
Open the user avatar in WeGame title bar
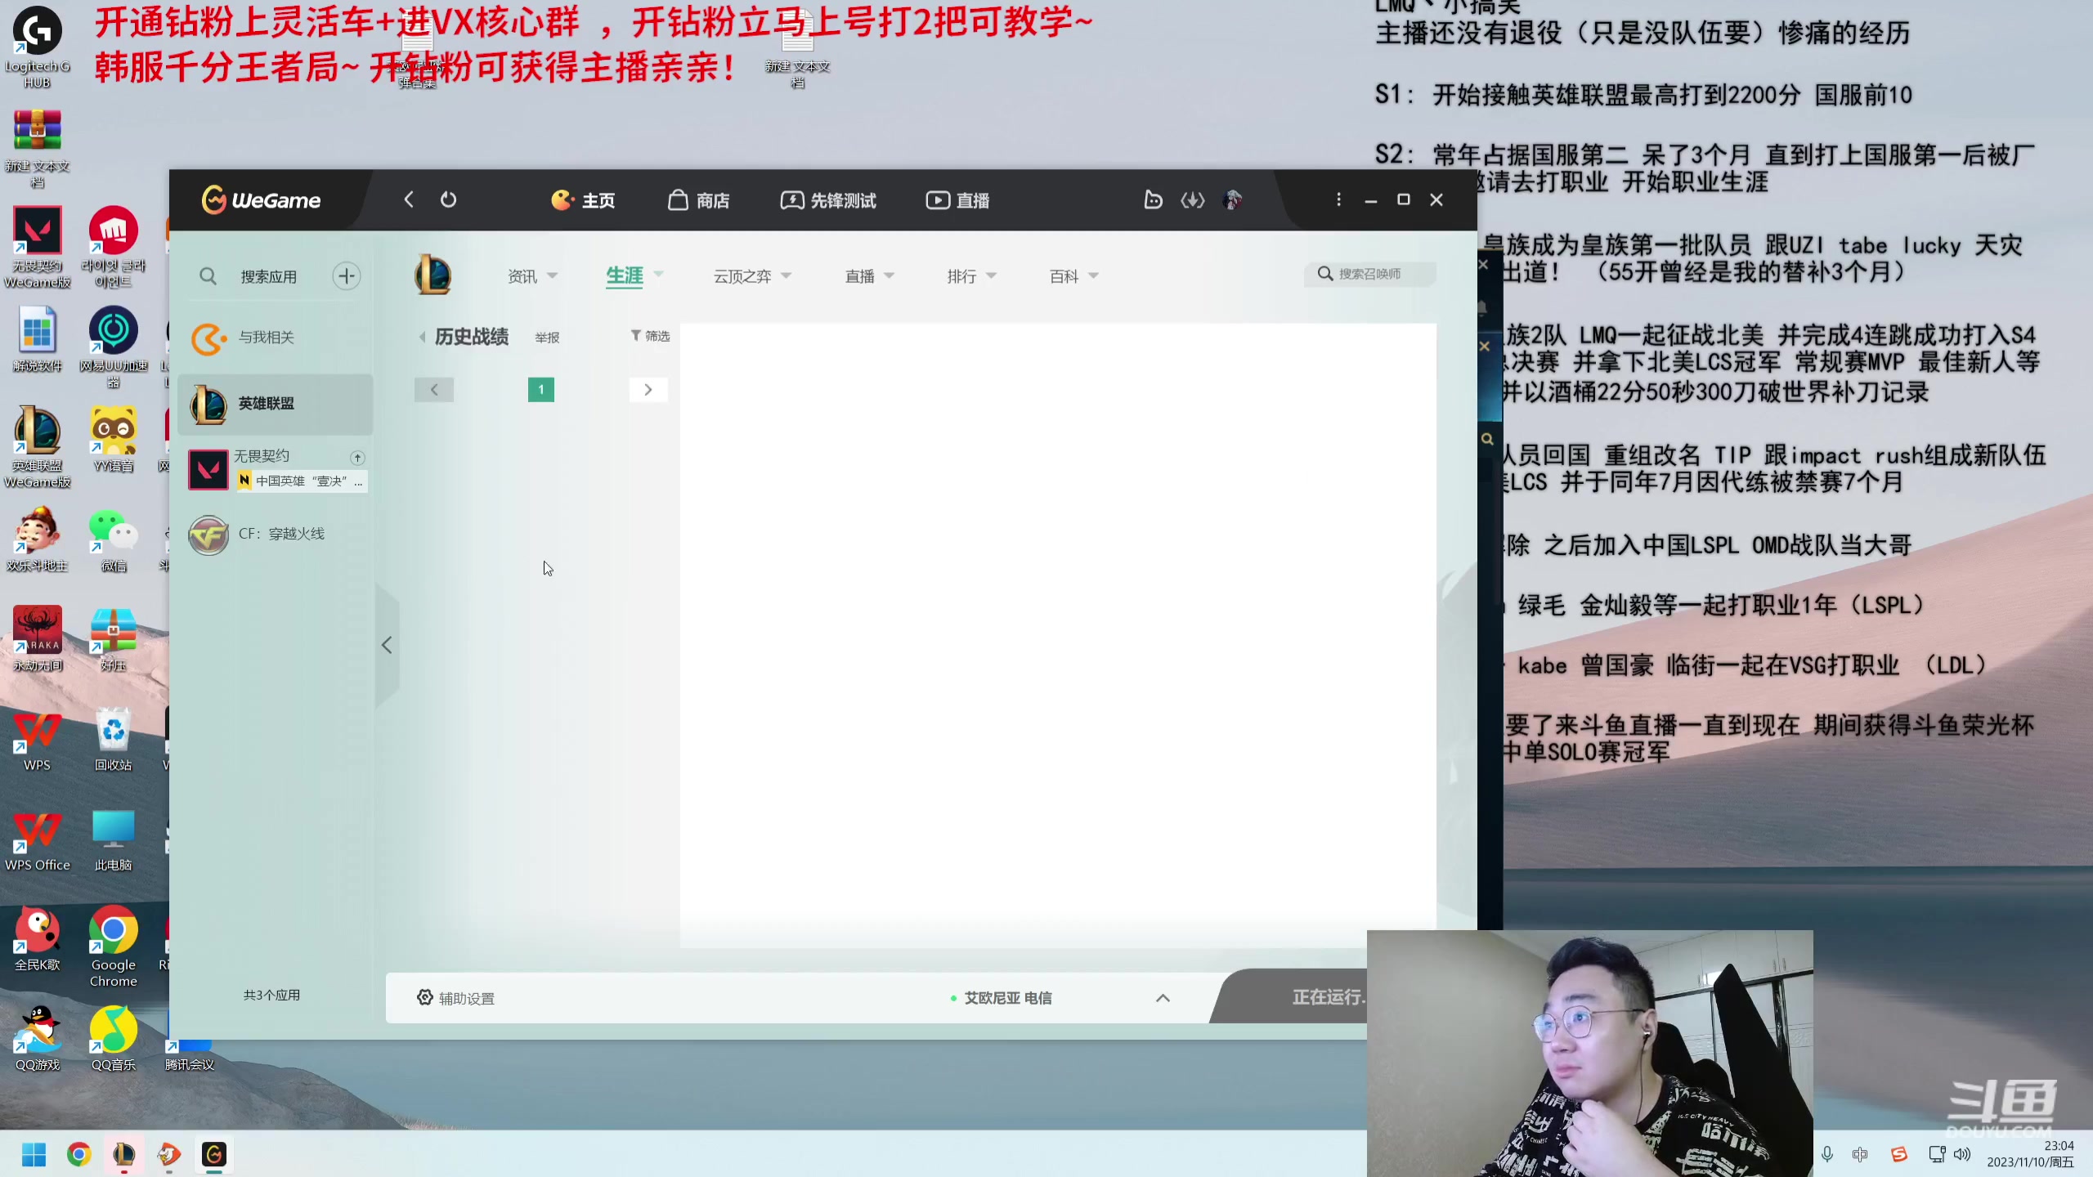(1232, 199)
